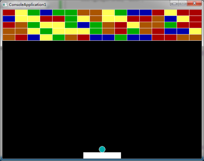Click the only green brick in the second row
The height and width of the screenshot is (161, 204).
pos(71,19)
